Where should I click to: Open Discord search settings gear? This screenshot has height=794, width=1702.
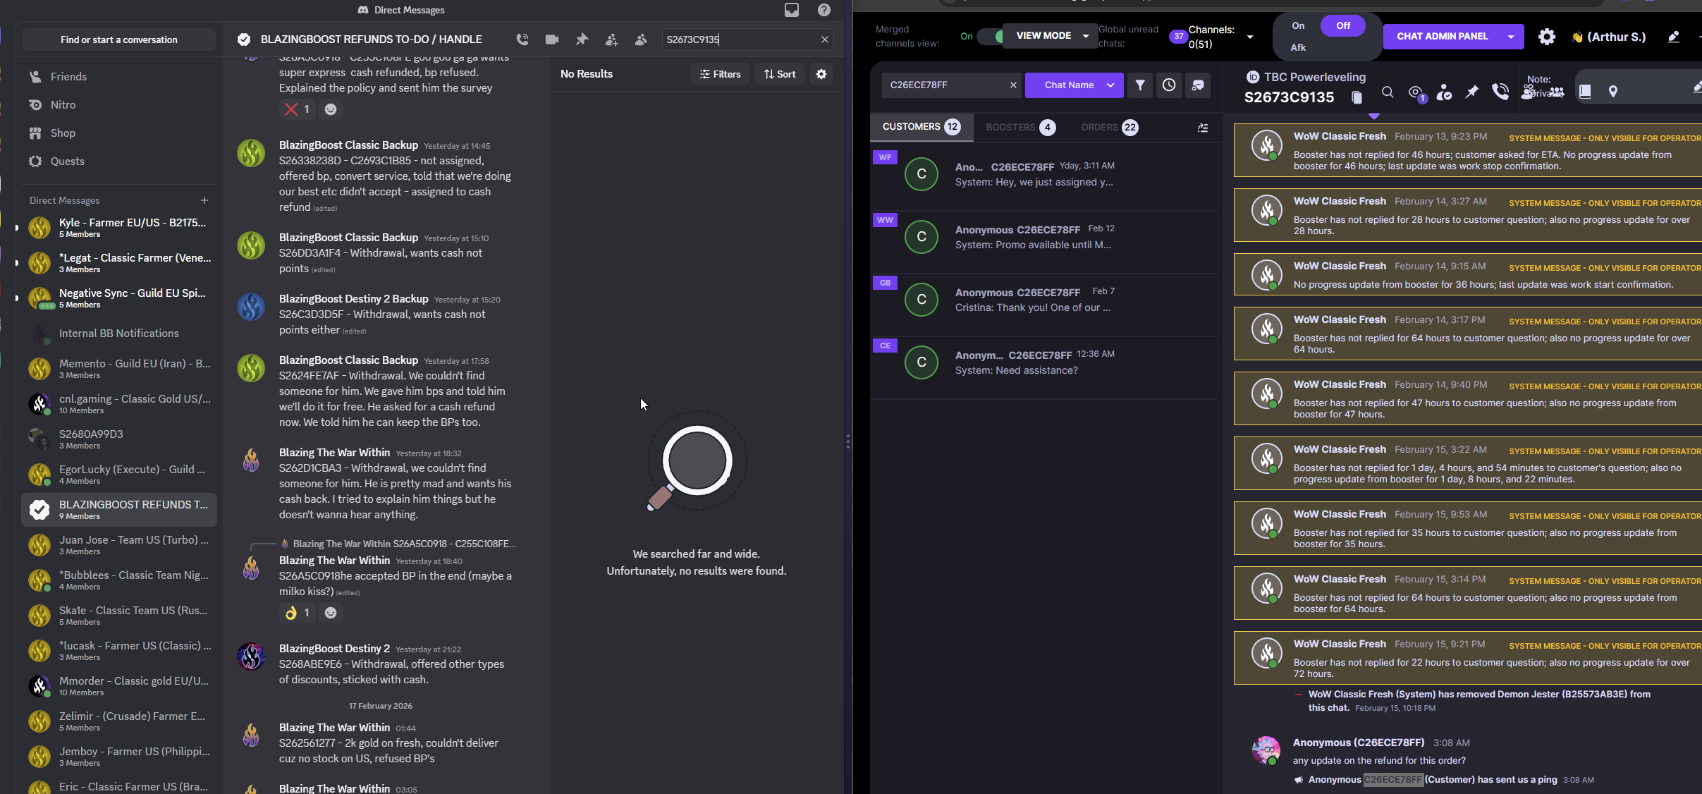tap(821, 74)
